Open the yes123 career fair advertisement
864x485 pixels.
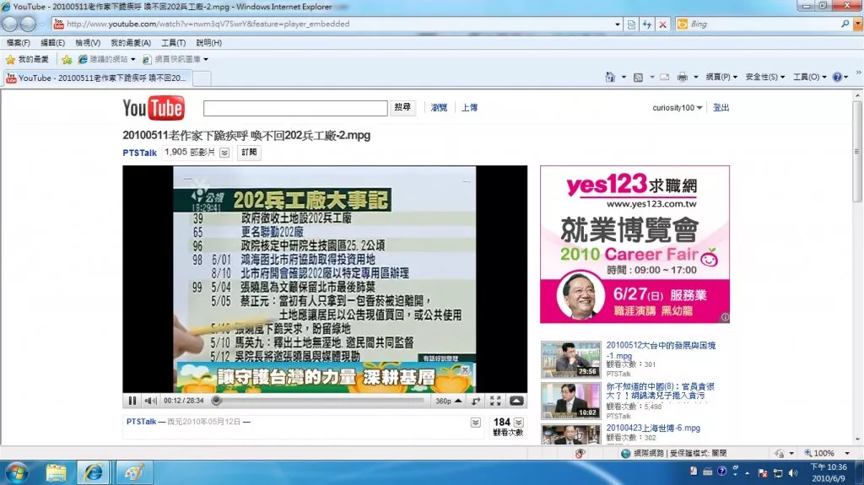point(634,244)
